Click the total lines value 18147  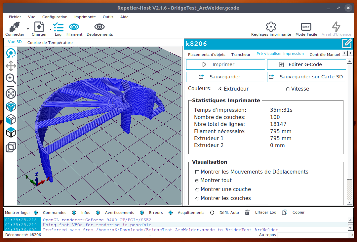tap(278, 124)
